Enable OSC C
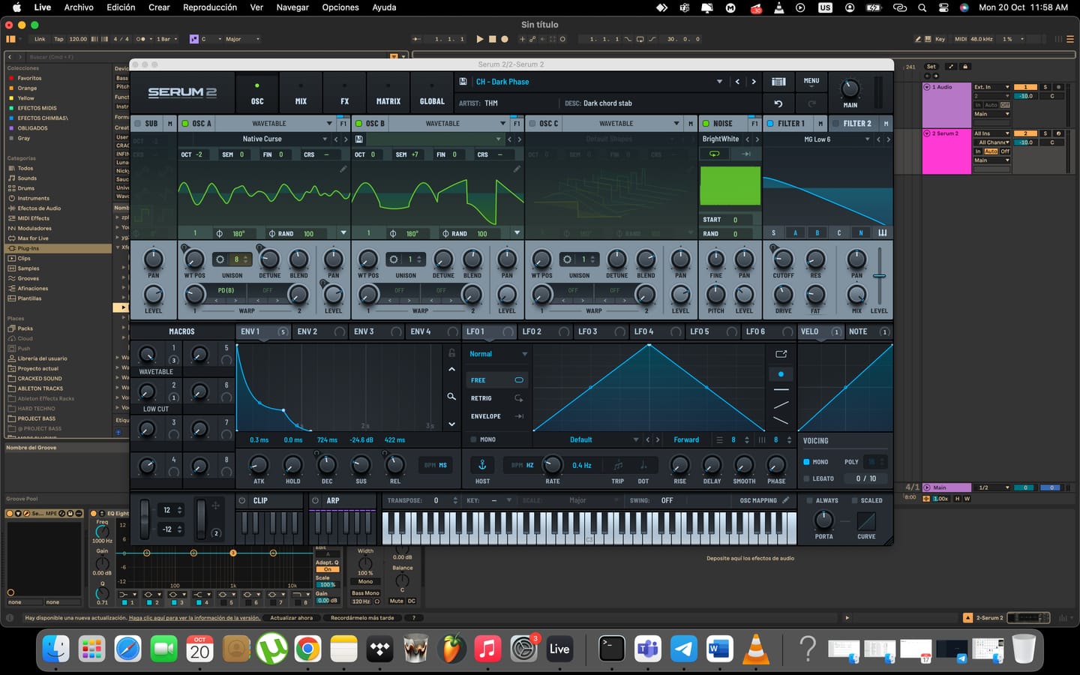 pyautogui.click(x=532, y=124)
